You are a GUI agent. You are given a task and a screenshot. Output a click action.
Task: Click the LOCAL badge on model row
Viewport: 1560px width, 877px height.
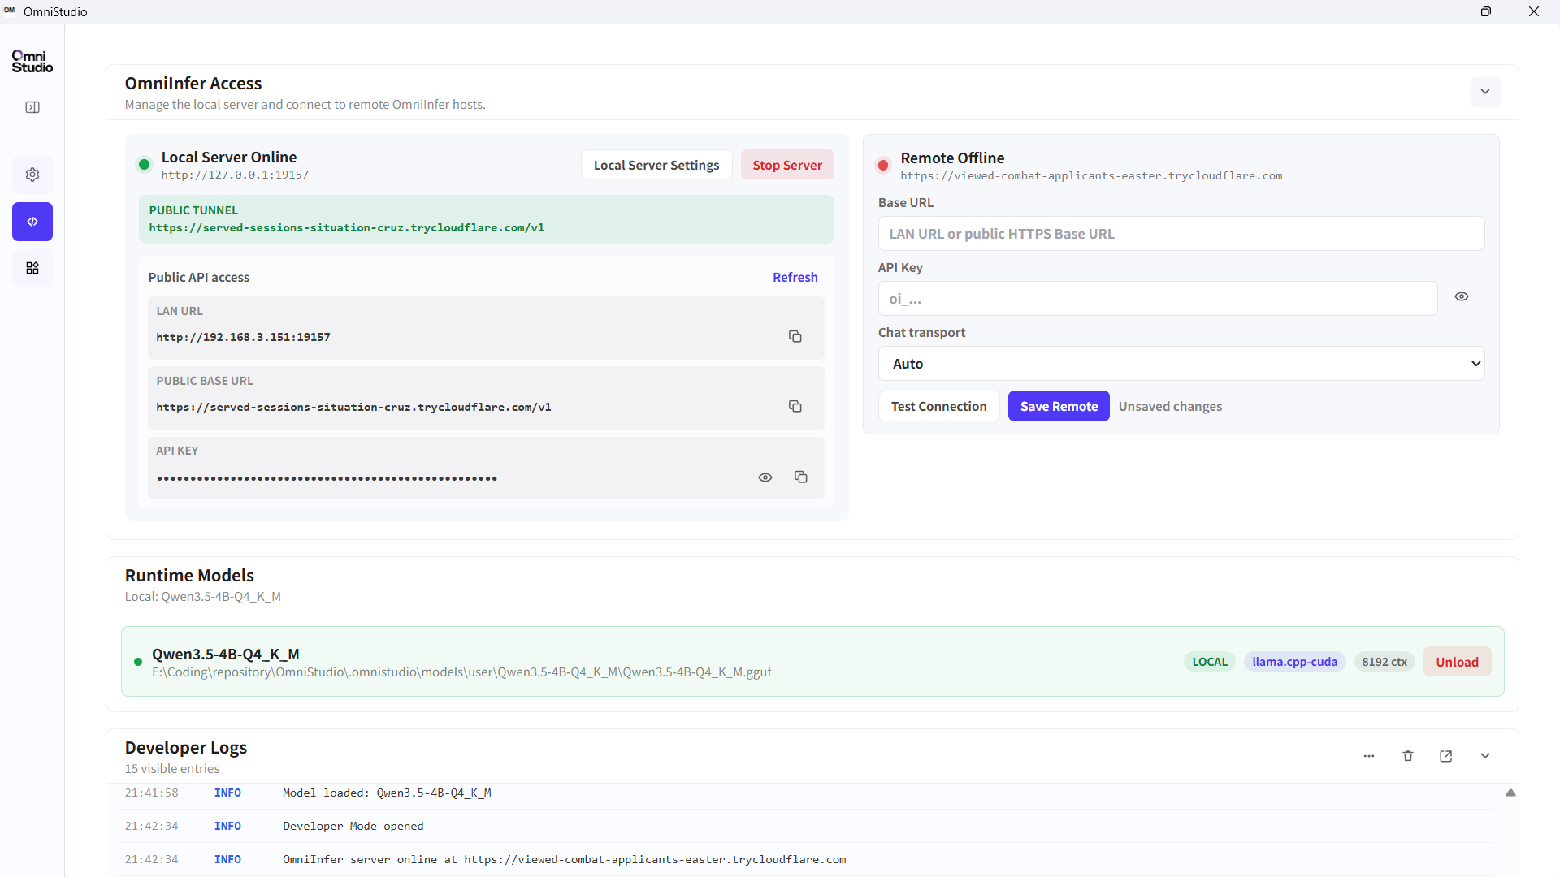(x=1210, y=662)
